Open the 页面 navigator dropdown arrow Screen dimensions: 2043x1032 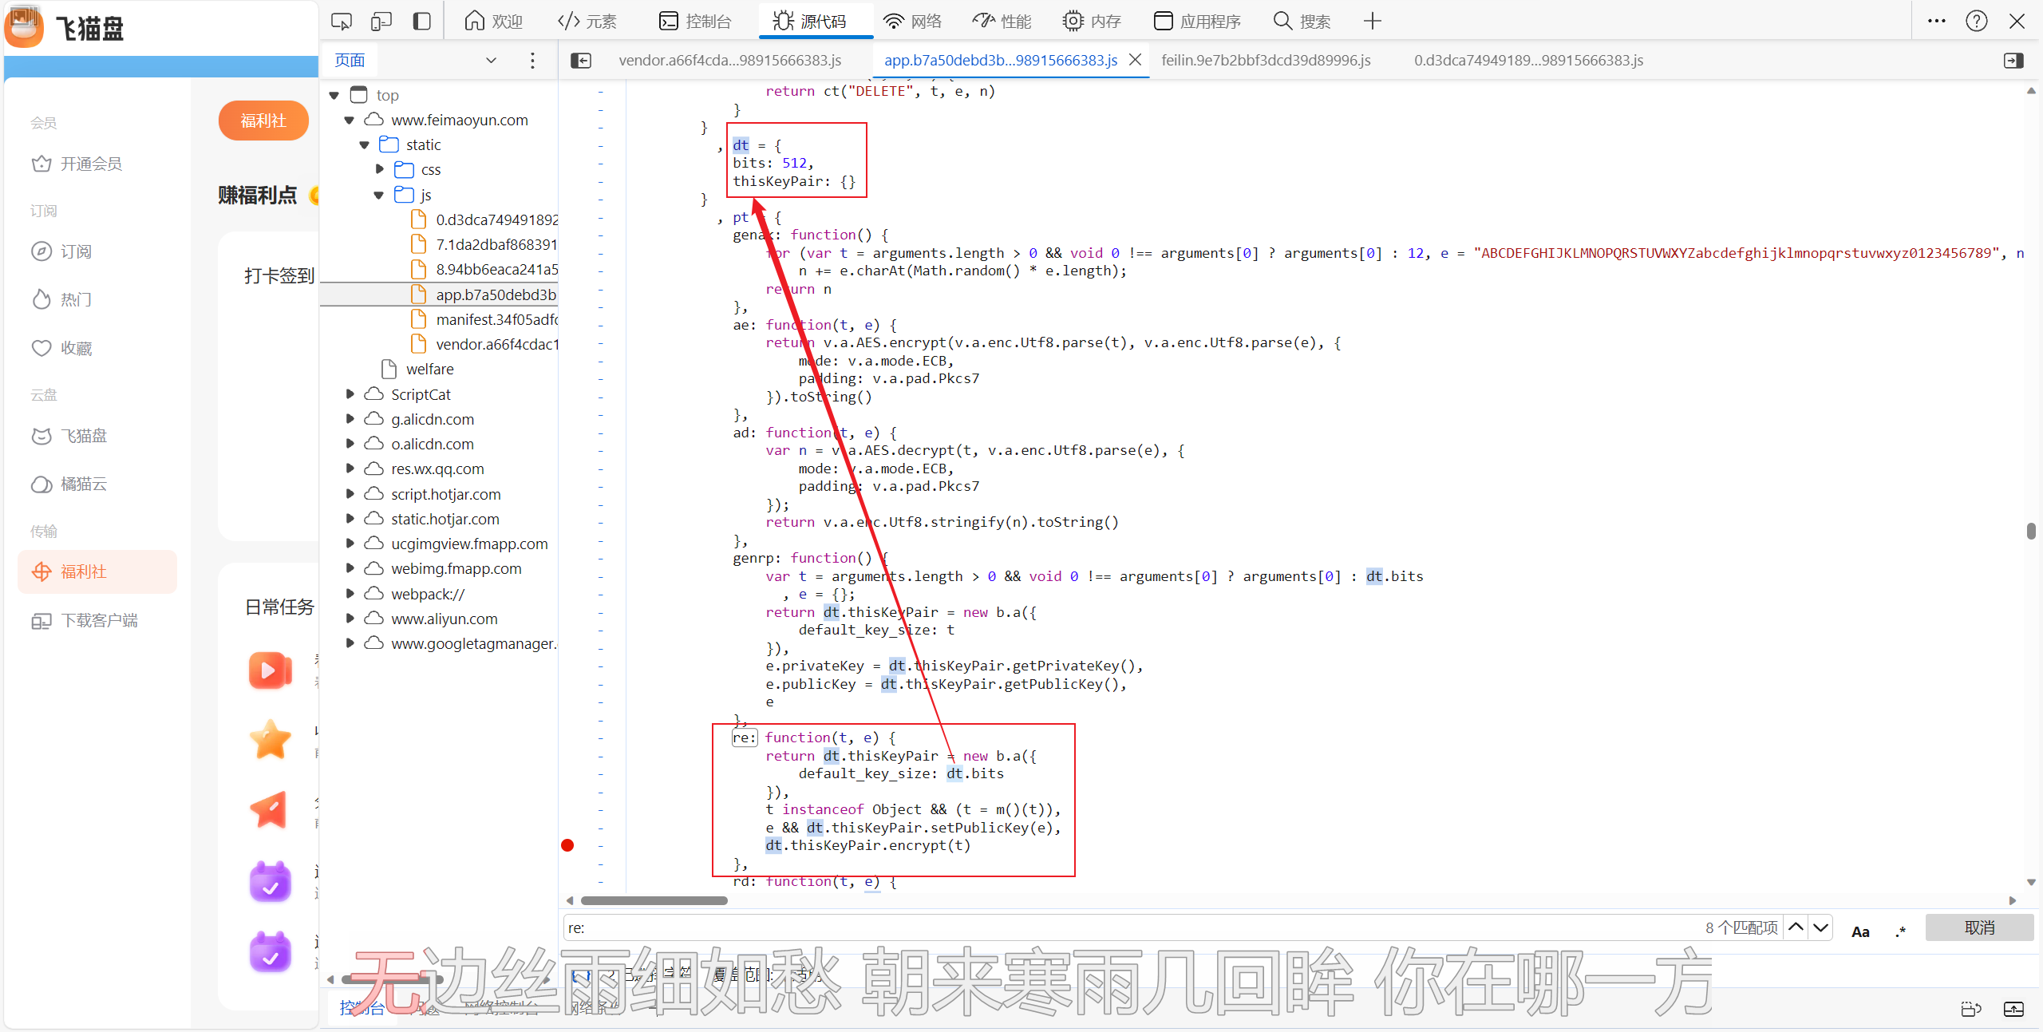coord(491,61)
